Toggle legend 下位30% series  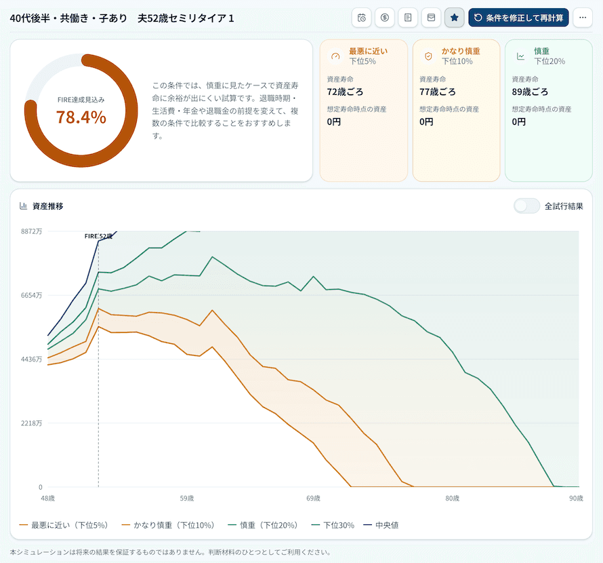(333, 525)
